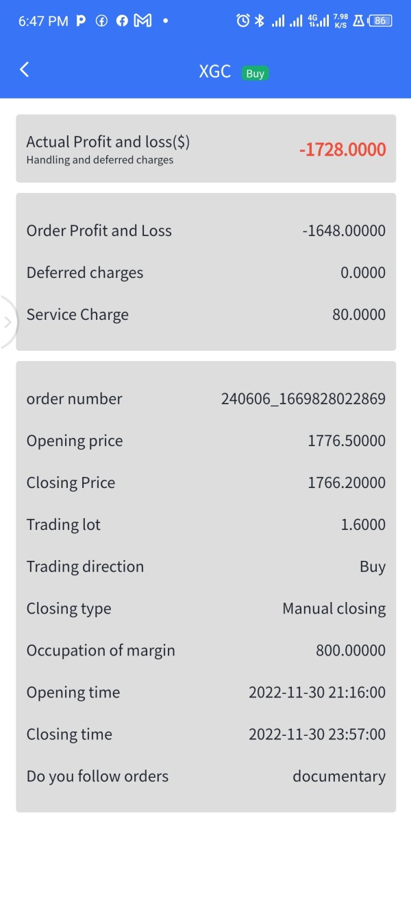Select the order number 240606_1669828022869
Screen dimensions: 411x915
(303, 399)
